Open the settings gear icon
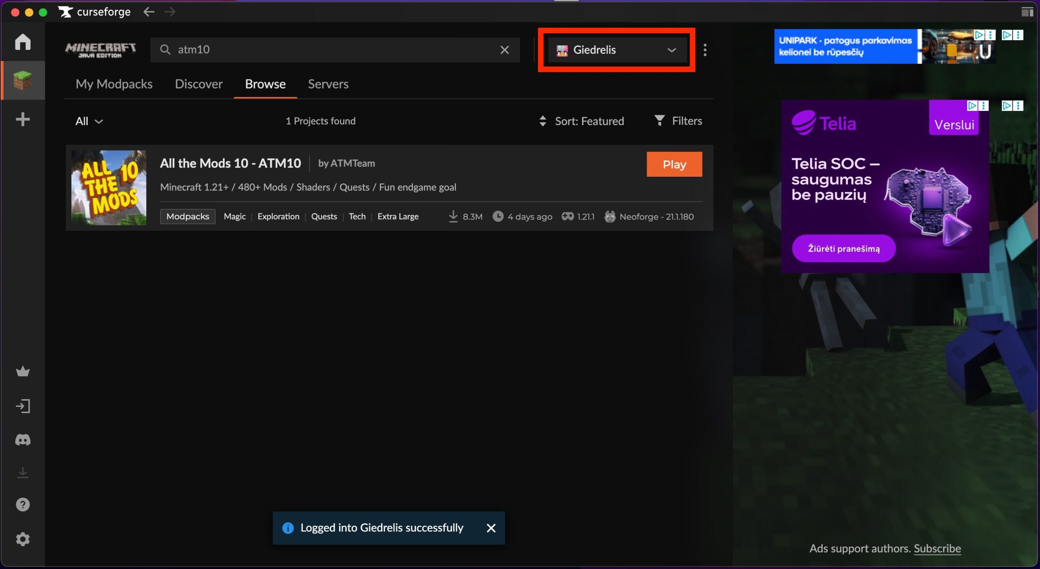This screenshot has height=569, width=1040. (23, 539)
